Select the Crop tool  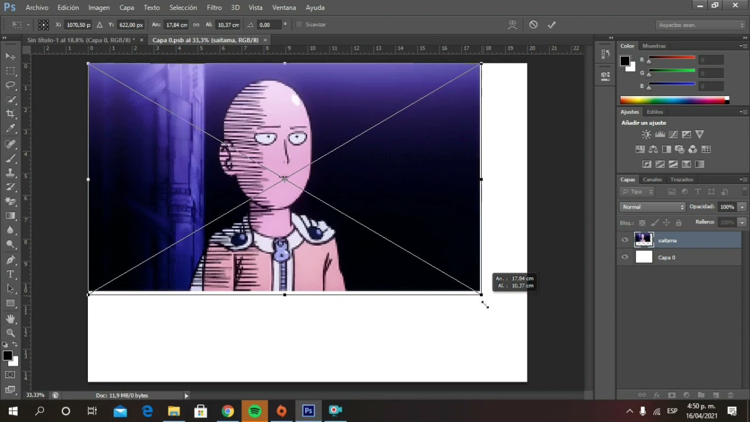[11, 114]
